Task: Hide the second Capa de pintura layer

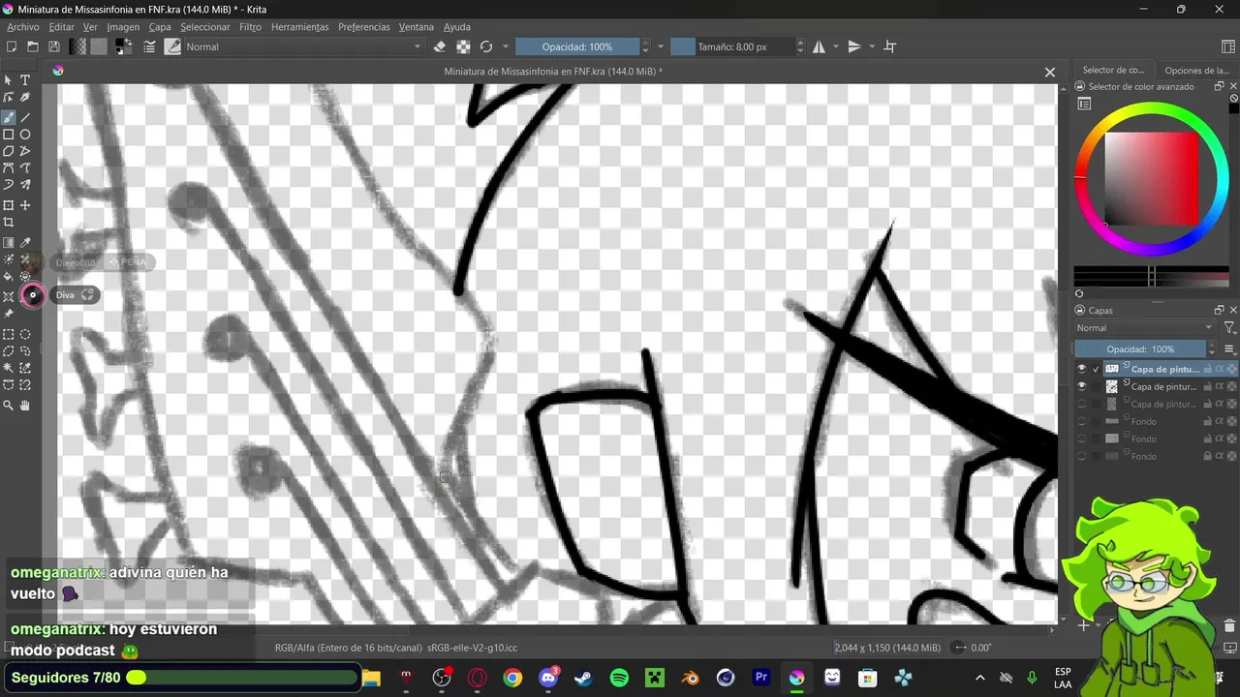Action: click(x=1082, y=386)
